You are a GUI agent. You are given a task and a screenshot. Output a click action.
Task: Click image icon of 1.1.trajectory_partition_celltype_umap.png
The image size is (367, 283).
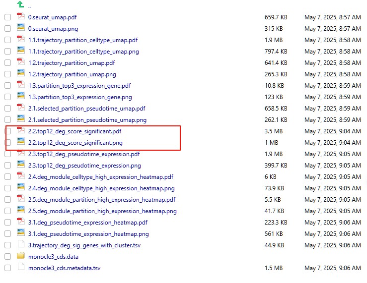click(x=21, y=51)
